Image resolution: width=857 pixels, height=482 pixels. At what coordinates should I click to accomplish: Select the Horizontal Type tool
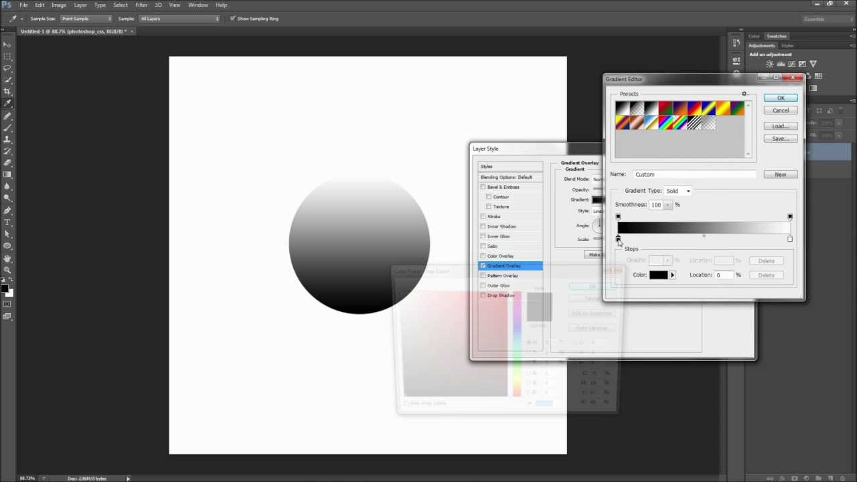click(x=7, y=222)
